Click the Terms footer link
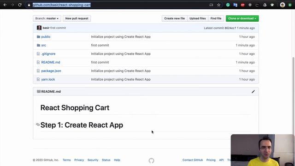Image resolution: width=295 pixels, height=166 pixels. click(x=66, y=160)
